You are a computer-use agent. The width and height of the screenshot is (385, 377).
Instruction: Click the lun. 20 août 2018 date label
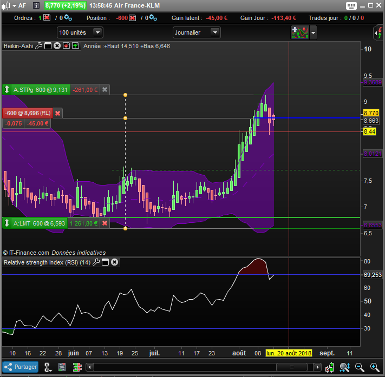[x=289, y=353]
